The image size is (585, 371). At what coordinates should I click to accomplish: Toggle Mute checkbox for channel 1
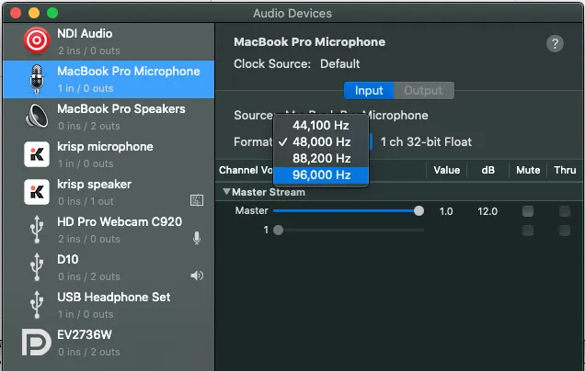tap(527, 230)
